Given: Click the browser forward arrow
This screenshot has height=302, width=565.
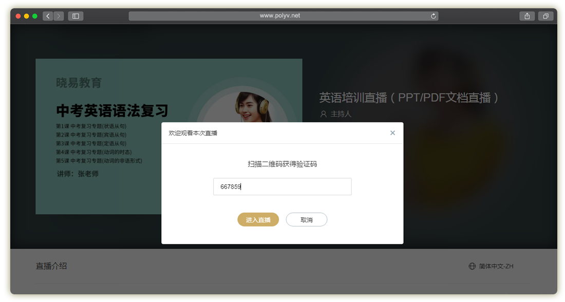Looking at the screenshot, I should coord(59,16).
